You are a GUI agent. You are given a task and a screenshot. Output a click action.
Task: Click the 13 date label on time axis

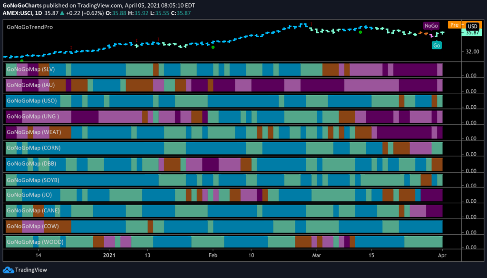(147, 255)
